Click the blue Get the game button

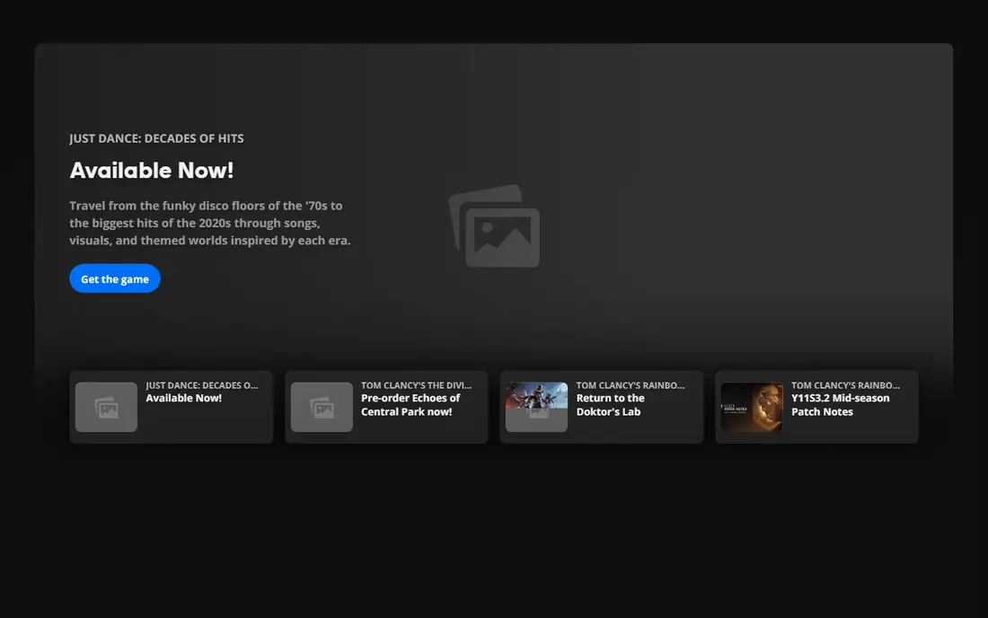(x=115, y=278)
